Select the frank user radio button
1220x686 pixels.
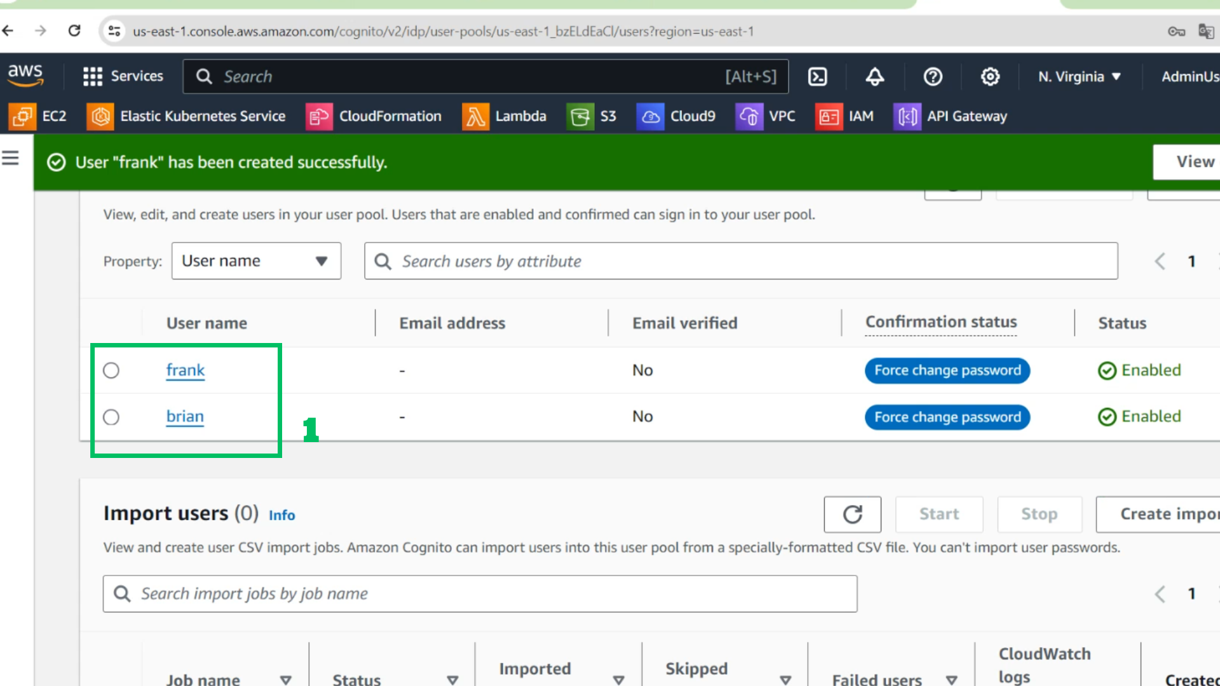[x=111, y=370]
